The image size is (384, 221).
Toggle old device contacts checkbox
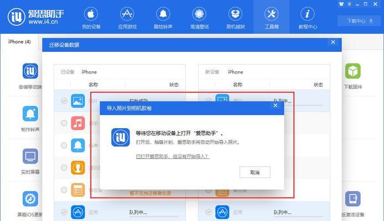click(64, 168)
